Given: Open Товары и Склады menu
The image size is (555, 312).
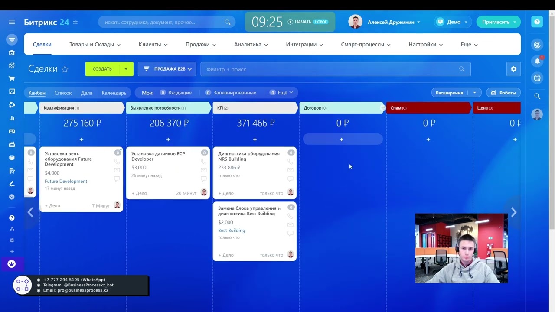Looking at the screenshot, I should click(x=95, y=44).
